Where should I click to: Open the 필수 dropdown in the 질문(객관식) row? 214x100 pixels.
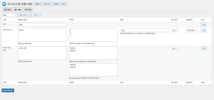click(x=175, y=30)
